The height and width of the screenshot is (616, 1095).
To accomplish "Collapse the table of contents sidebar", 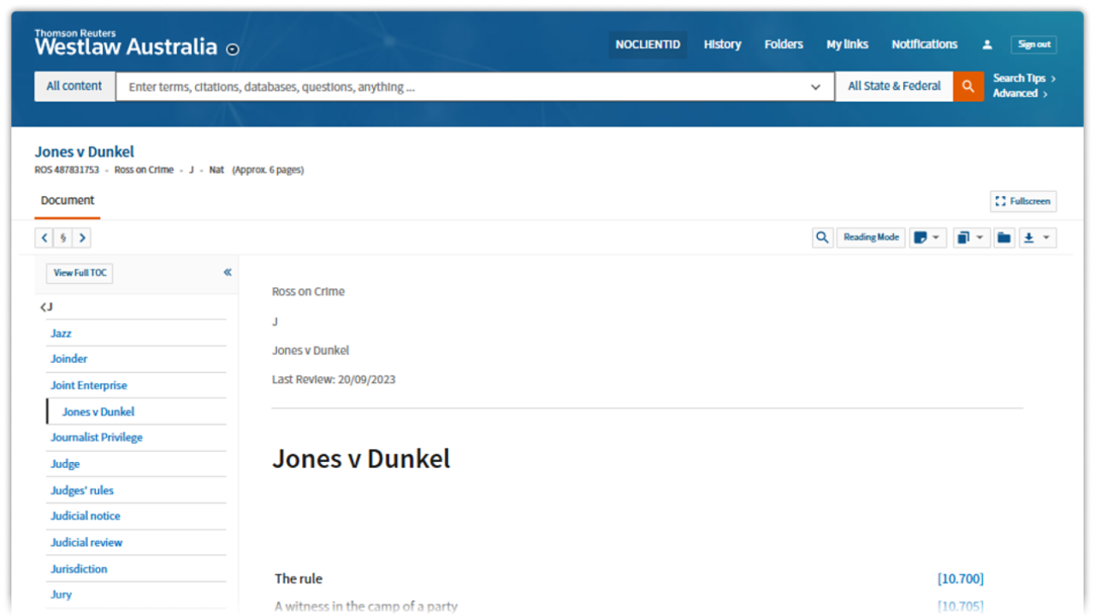I will pos(228,272).
